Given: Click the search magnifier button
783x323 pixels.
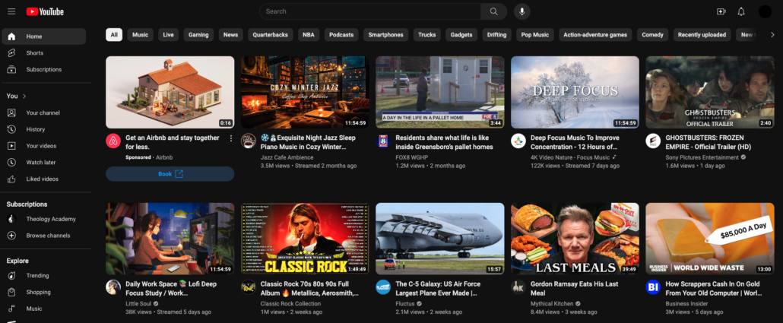Looking at the screenshot, I should coord(493,11).
